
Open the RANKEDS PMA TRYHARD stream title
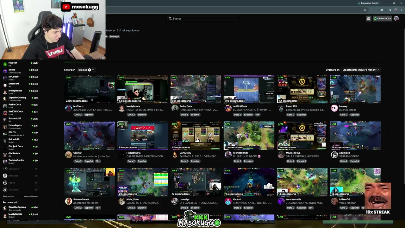pyautogui.click(x=199, y=110)
